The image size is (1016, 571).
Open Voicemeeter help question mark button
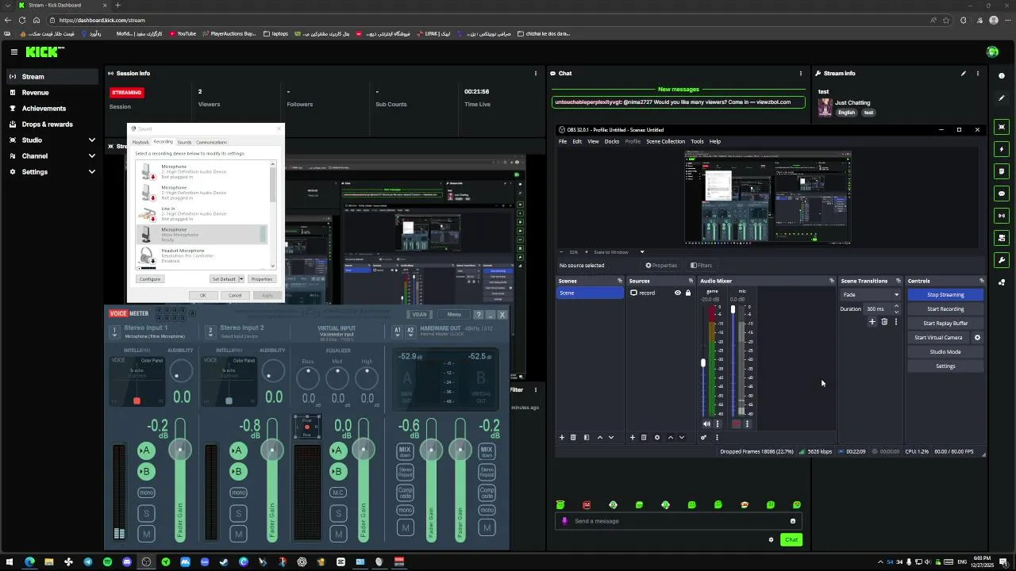click(x=478, y=315)
